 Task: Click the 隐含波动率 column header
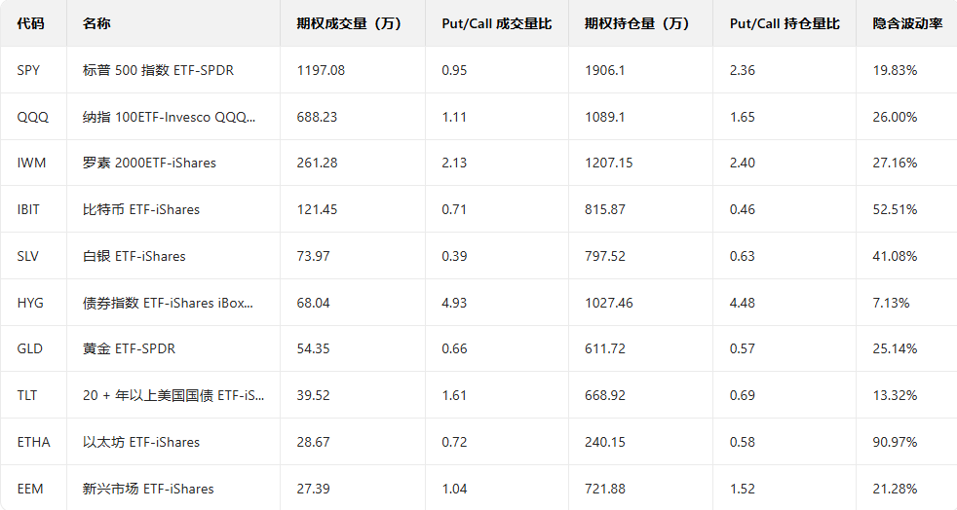coord(907,23)
